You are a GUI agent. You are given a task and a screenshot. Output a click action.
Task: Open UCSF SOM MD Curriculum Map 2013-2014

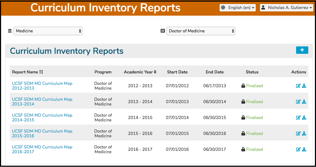[42, 102]
